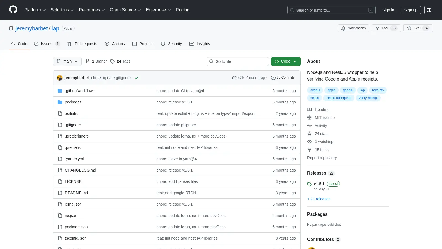Screen dimensions: 442x249
Task: Expand the Open Source menu
Action: [125, 10]
